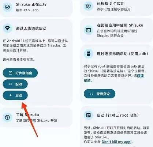Tap the Shizuku 正在运行 status card
153x147 pixels.
(x=36, y=7)
